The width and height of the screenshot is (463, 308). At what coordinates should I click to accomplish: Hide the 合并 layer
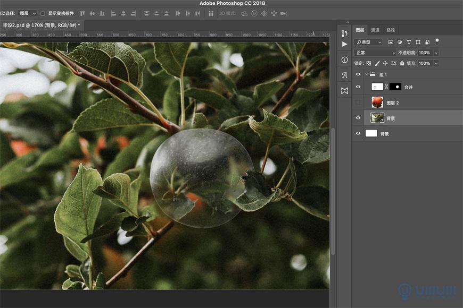358,87
